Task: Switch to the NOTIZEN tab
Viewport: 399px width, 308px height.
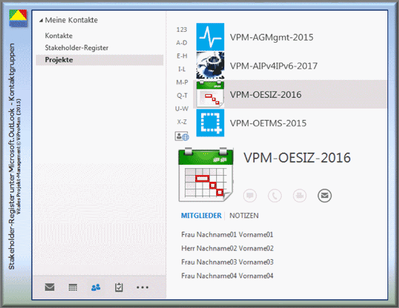Action: click(244, 216)
